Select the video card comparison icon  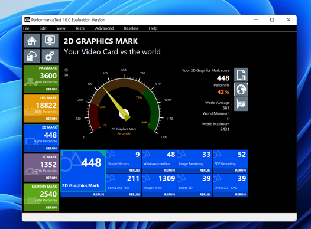pos(241,104)
